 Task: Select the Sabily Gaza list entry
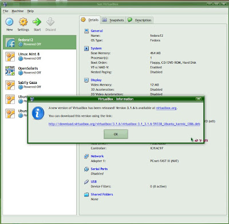coord(40,85)
